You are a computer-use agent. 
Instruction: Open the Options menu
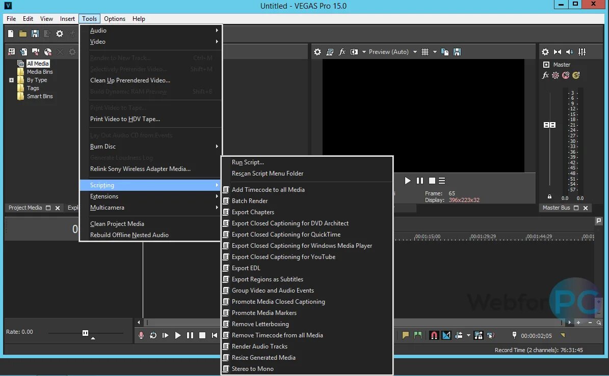coord(115,19)
